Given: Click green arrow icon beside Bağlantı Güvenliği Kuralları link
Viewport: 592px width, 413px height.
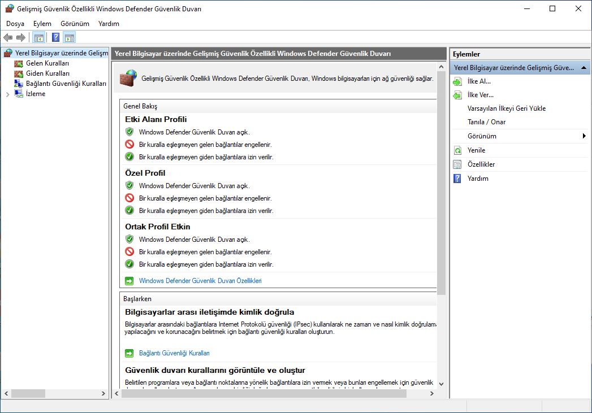Looking at the screenshot, I should tap(129, 354).
